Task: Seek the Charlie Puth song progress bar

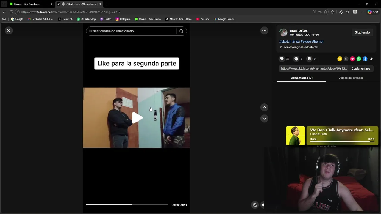Action: [x=342, y=142]
